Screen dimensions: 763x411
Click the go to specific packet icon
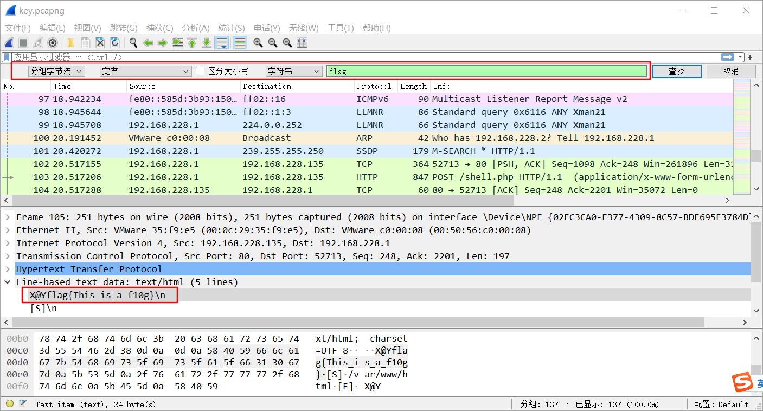point(177,43)
